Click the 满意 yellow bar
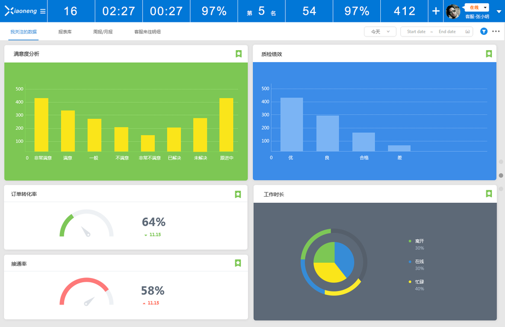The height and width of the screenshot is (327, 505). (x=68, y=131)
